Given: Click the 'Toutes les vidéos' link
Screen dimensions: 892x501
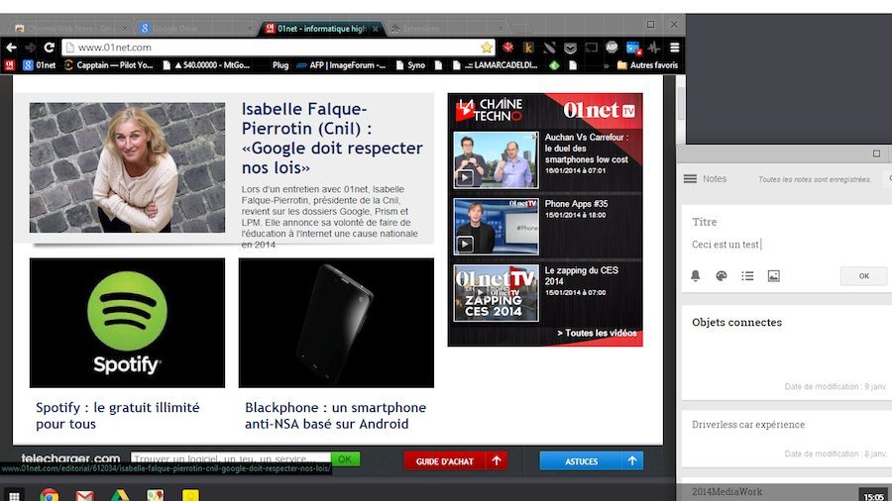Looking at the screenshot, I should point(597,333).
